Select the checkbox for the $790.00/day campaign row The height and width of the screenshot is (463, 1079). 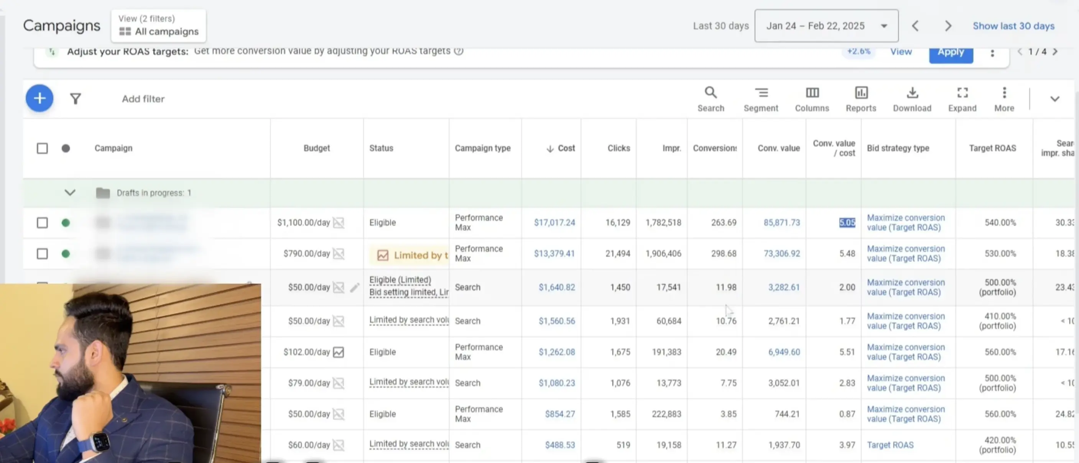click(x=42, y=254)
